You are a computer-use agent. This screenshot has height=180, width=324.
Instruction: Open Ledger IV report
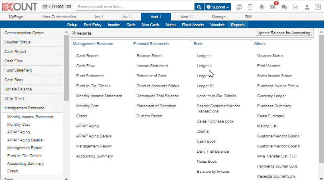coord(205,86)
